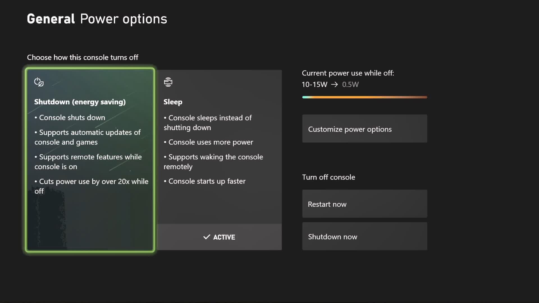Viewport: 539px width, 303px height.
Task: Click the 0.5W target power indicator
Action: (350, 84)
